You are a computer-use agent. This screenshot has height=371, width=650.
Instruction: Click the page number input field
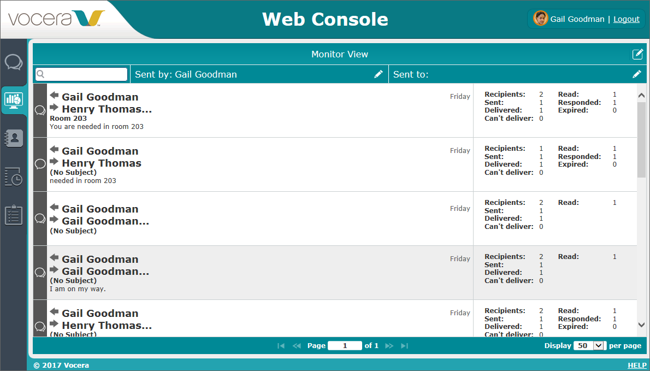(x=345, y=346)
